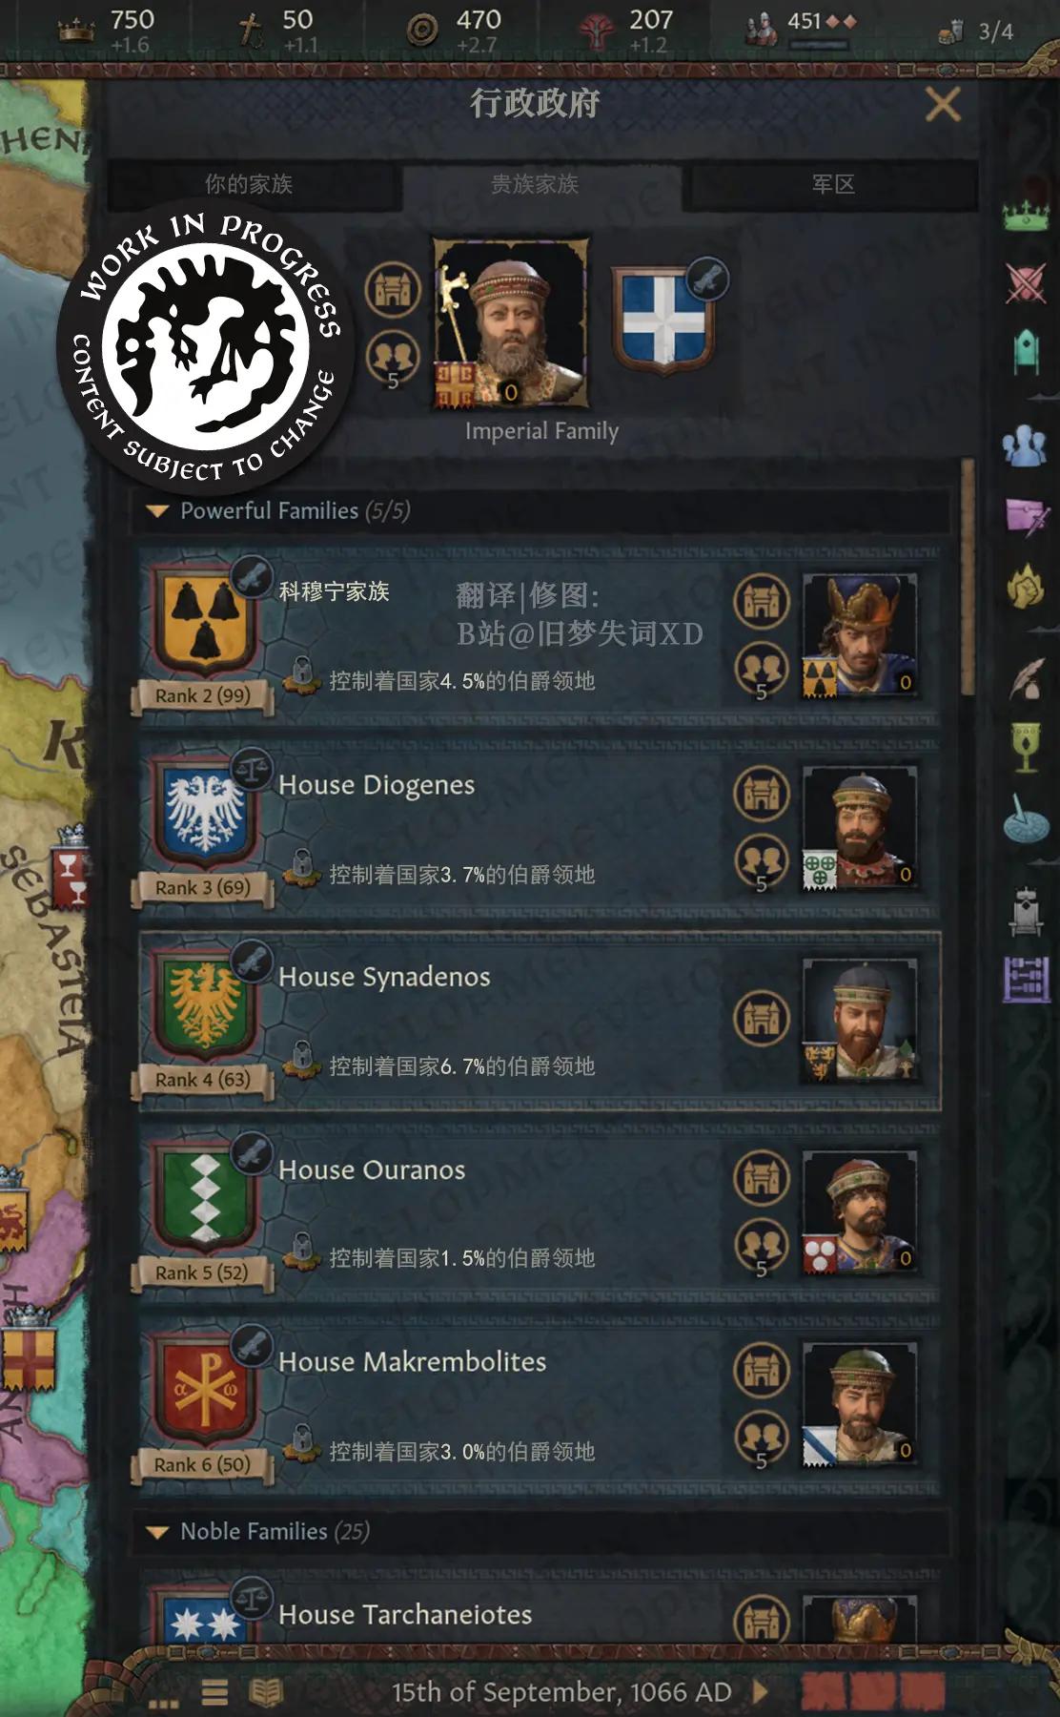Toggle the lock icon on 科穆宁家族 row
Viewport: 1060px width, 1717px height.
[x=303, y=673]
